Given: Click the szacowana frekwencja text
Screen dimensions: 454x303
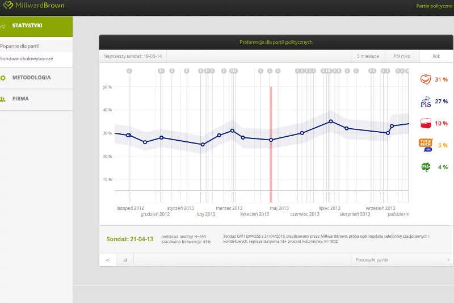Looking at the screenshot, I should click(x=186, y=242).
